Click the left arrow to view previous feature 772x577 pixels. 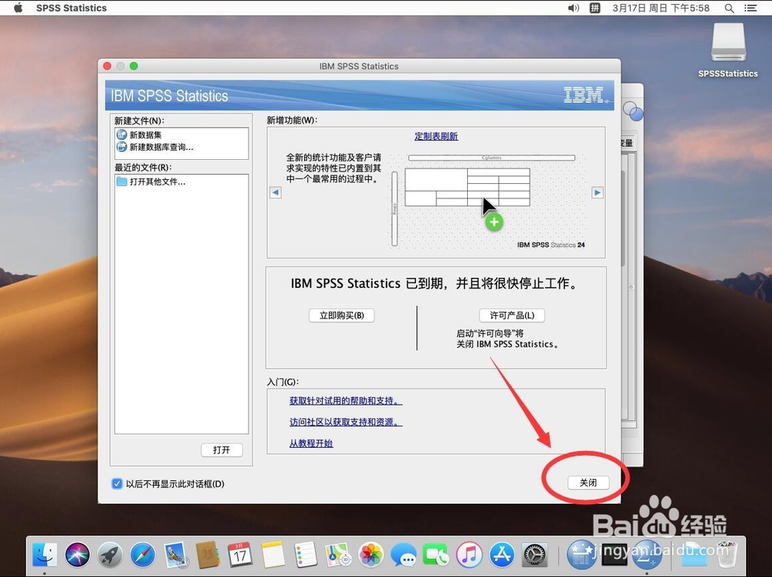point(276,192)
